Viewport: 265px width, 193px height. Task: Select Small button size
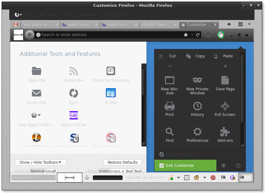(50, 171)
